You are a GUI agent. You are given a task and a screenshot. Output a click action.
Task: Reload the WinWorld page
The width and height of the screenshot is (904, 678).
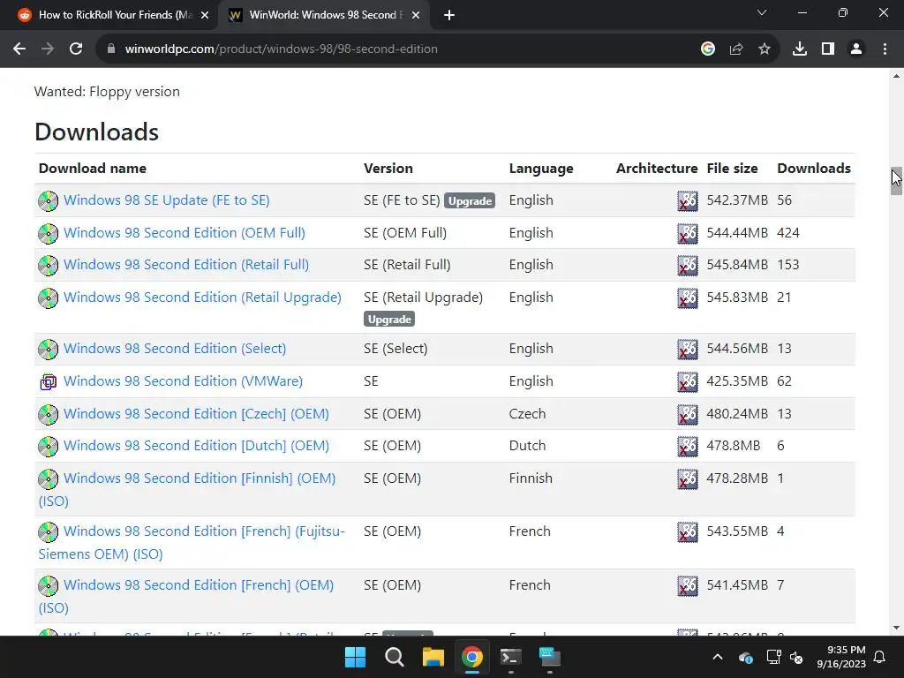pos(76,49)
